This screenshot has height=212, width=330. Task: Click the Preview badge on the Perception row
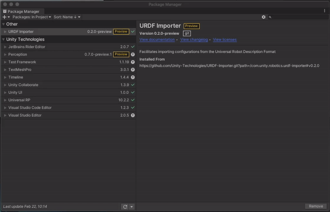[121, 54]
